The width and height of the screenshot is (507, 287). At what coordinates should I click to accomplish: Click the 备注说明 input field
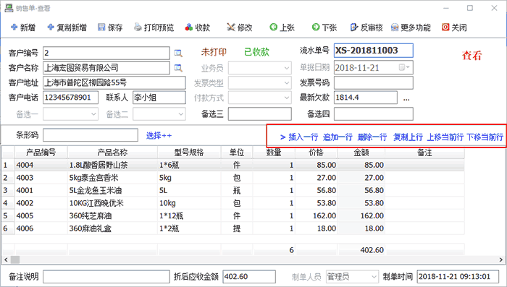(x=106, y=277)
